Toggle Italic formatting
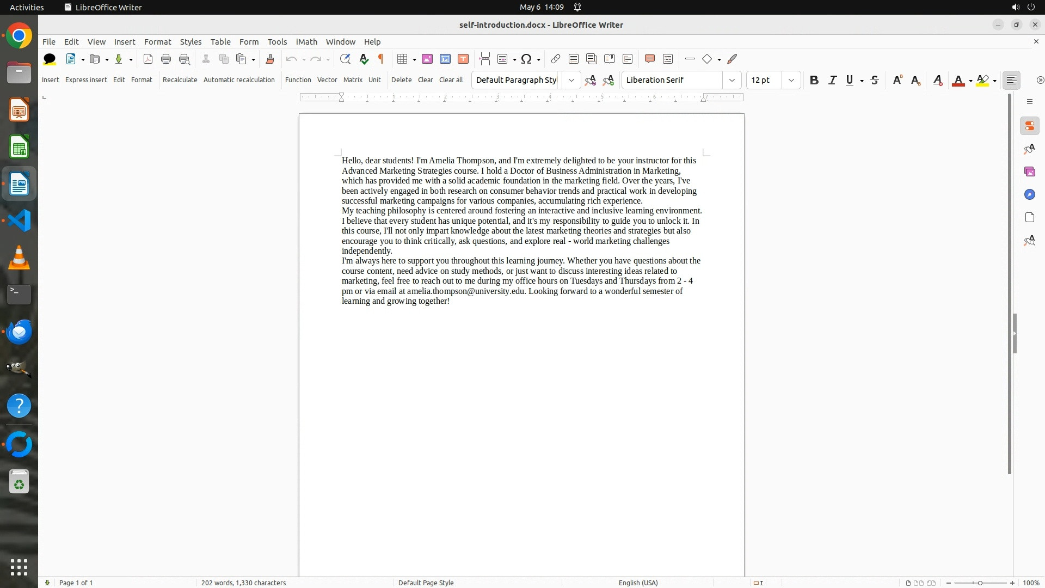Image resolution: width=1045 pixels, height=588 pixels. point(832,80)
